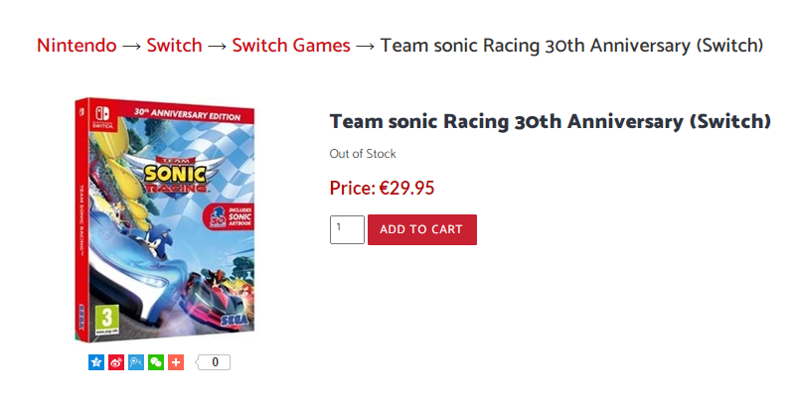
Task: Click current page name in breadcrumb
Action: click(571, 46)
